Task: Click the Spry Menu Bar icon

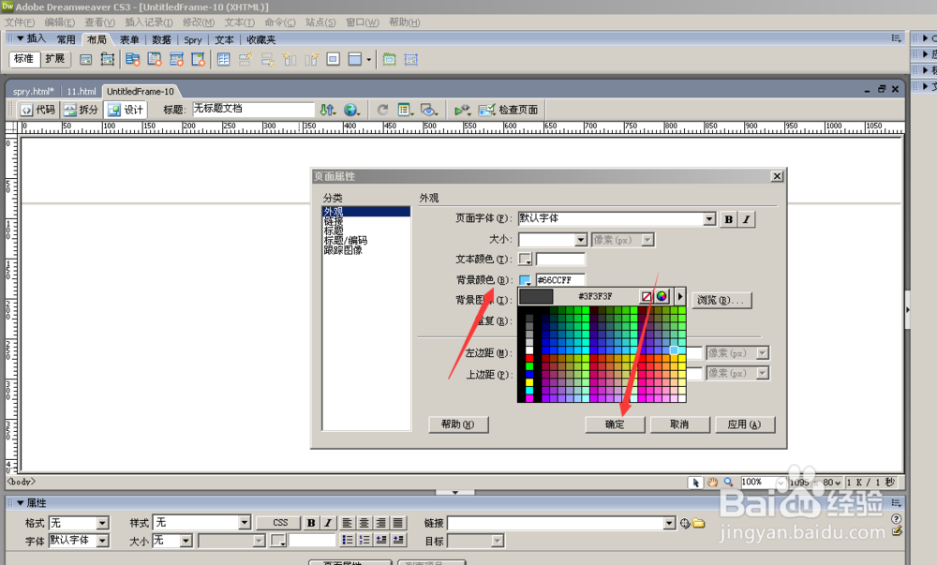Action: pos(133,59)
